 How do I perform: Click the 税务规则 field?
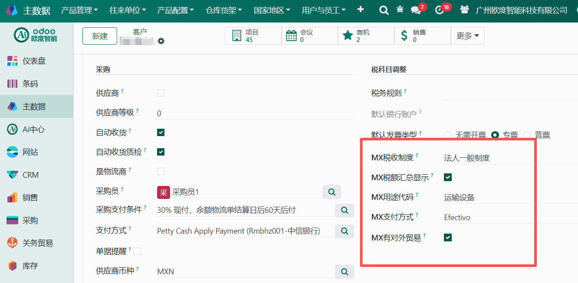coord(511,93)
